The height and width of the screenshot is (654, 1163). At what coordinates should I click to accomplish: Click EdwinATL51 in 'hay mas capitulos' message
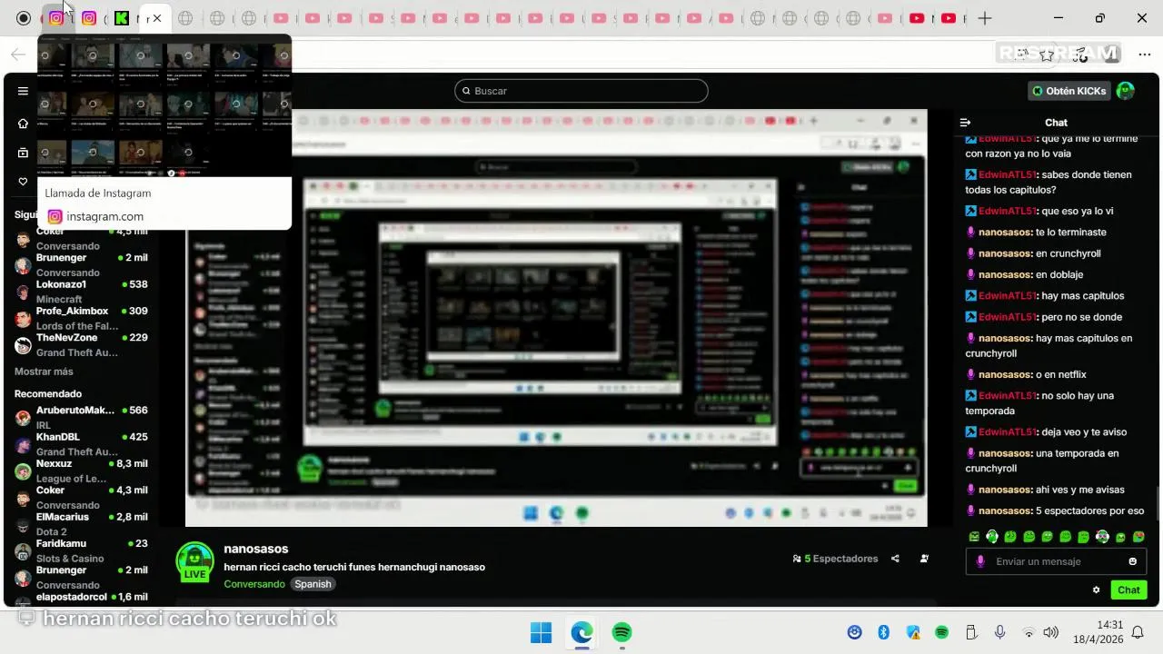(1007, 295)
